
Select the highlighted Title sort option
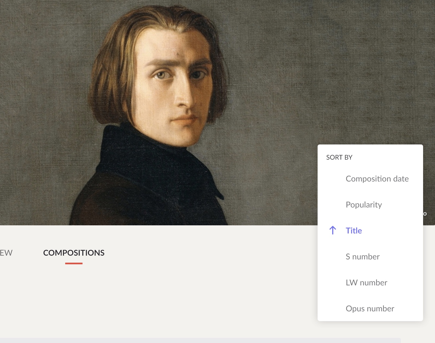coord(354,230)
